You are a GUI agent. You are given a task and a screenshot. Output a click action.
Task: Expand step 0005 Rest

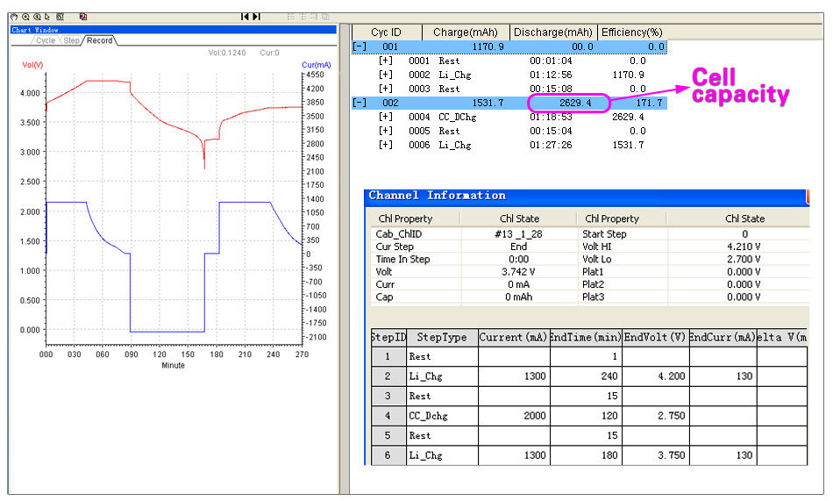[x=386, y=131]
